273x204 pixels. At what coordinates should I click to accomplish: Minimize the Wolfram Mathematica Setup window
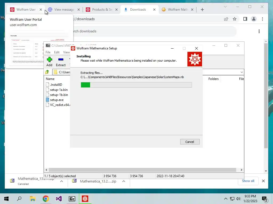pyautogui.click(x=172, y=48)
